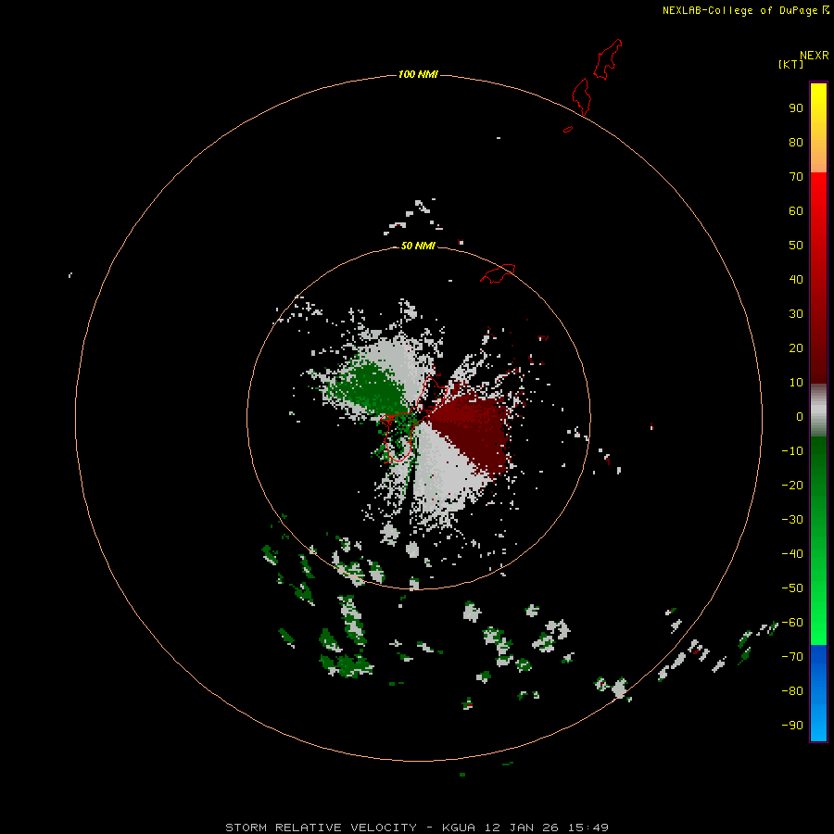The height and width of the screenshot is (834, 834).
Task: Click the Storm Relative Velocity KGUA caption
Action: [417, 828]
